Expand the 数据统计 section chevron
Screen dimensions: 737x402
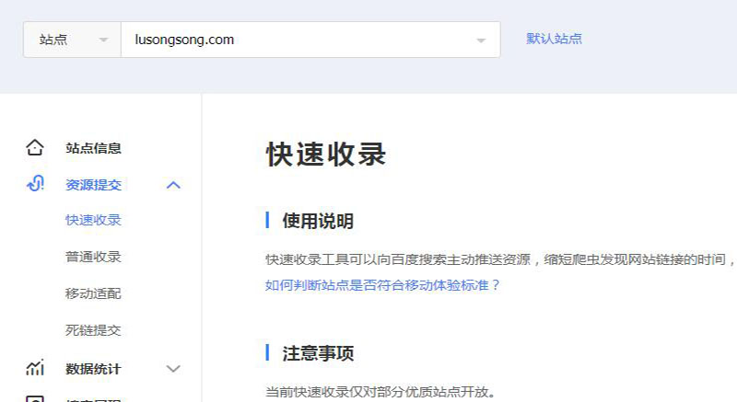coord(173,369)
